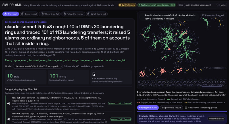Click the circled 5 icon in 'What this is not' tab
Screen dimensions: 229x124
tap(89, 14)
